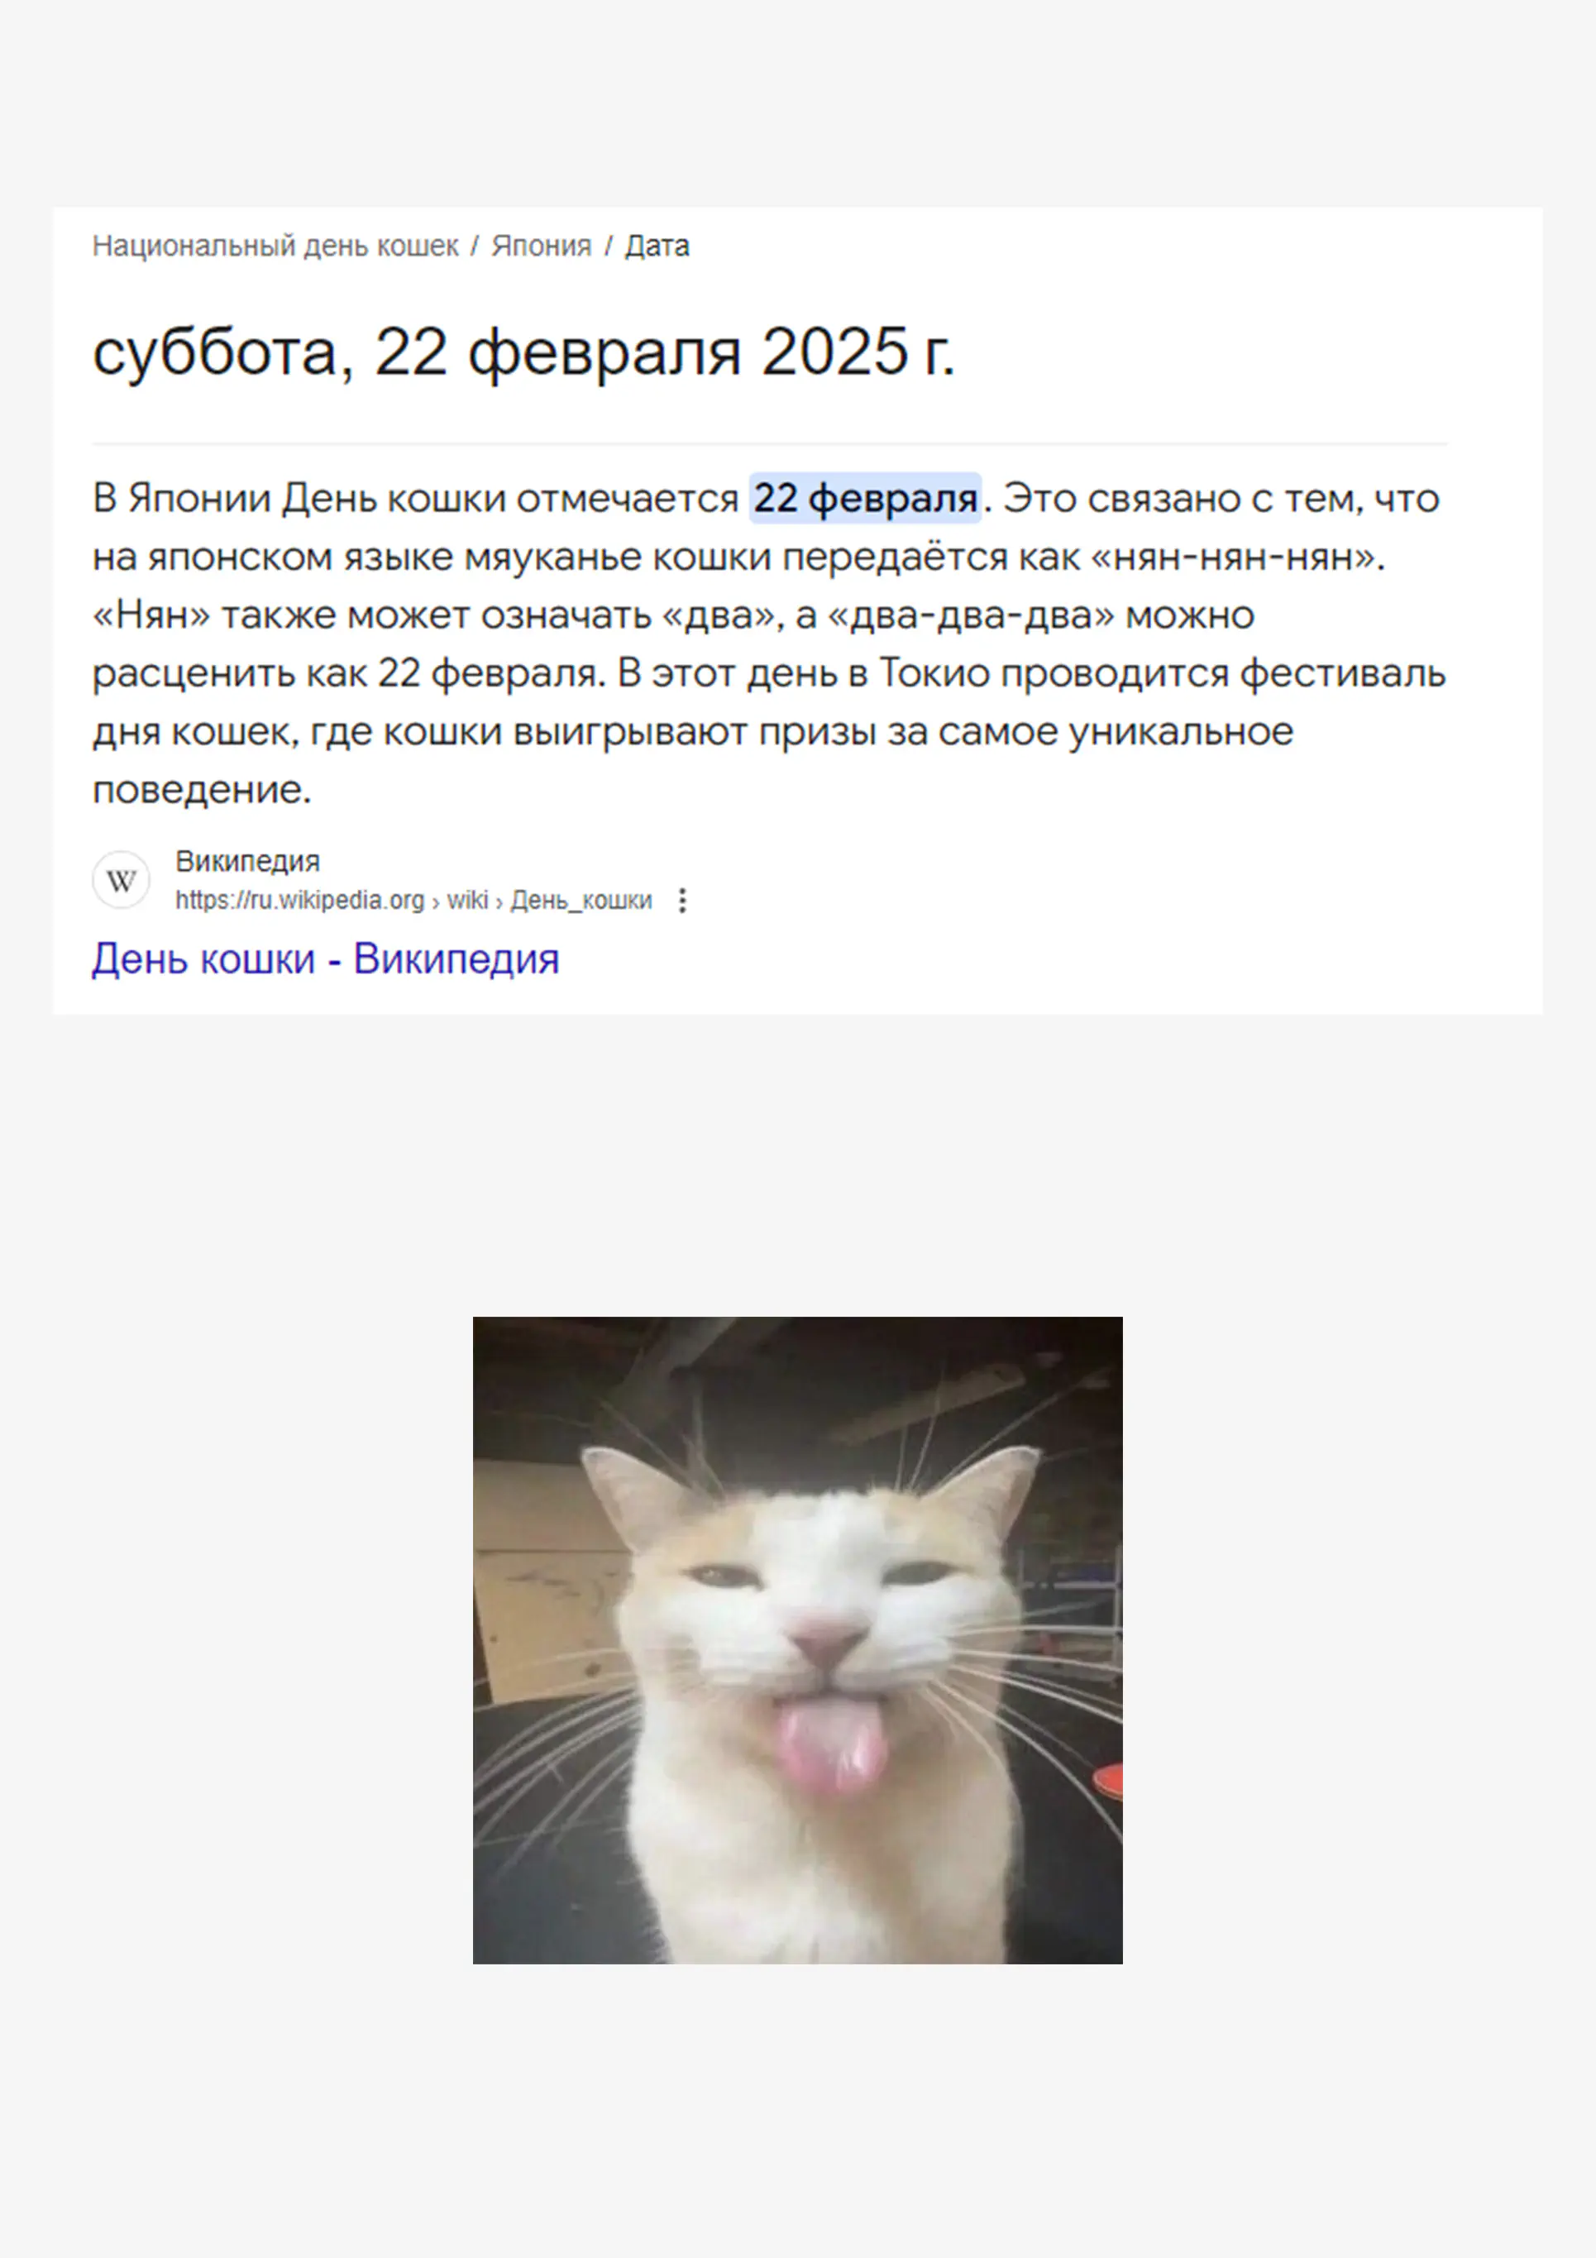Click the Wikipedia "W" favicon
The height and width of the screenshot is (2258, 1596).
coord(121,880)
